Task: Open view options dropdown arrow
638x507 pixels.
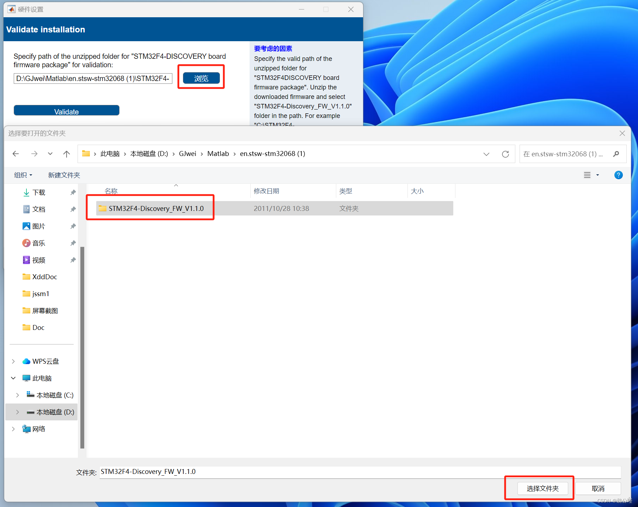Action: click(597, 175)
